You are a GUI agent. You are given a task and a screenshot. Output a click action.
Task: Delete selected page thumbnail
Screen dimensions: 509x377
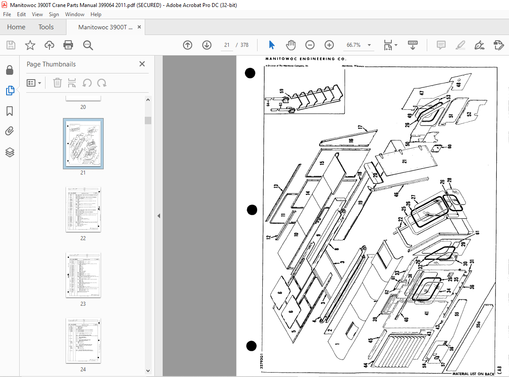57,83
